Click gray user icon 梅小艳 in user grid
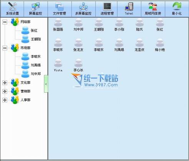The image size is (189, 161). (160, 45)
